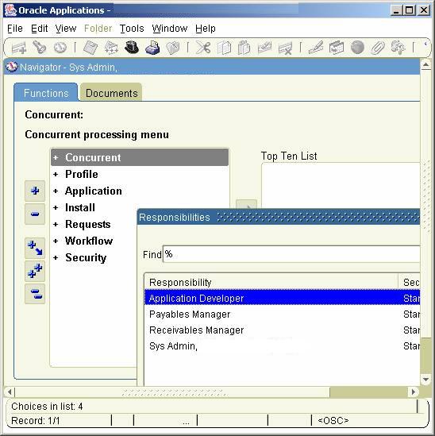Click the Collapse All double-minus button
This screenshot has height=436, width=435.
click(35, 294)
